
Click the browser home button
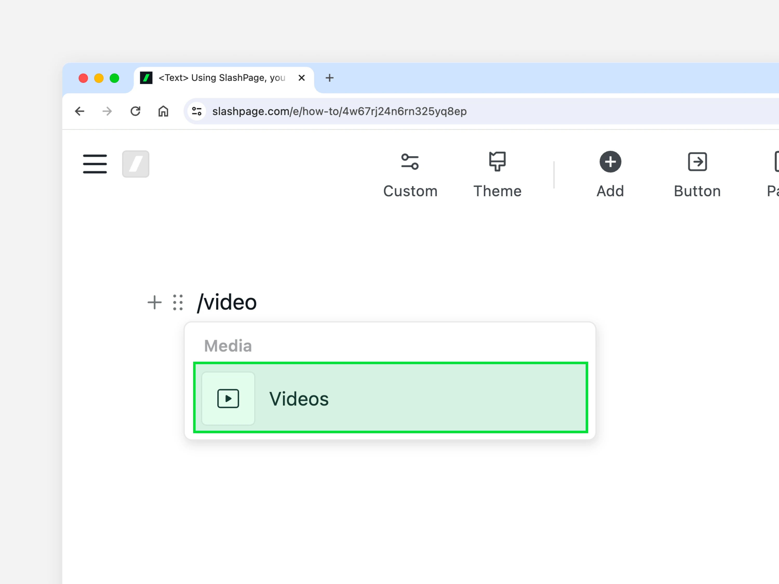163,111
